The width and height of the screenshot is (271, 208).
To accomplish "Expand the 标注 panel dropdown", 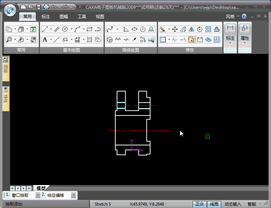I will tap(230, 43).
